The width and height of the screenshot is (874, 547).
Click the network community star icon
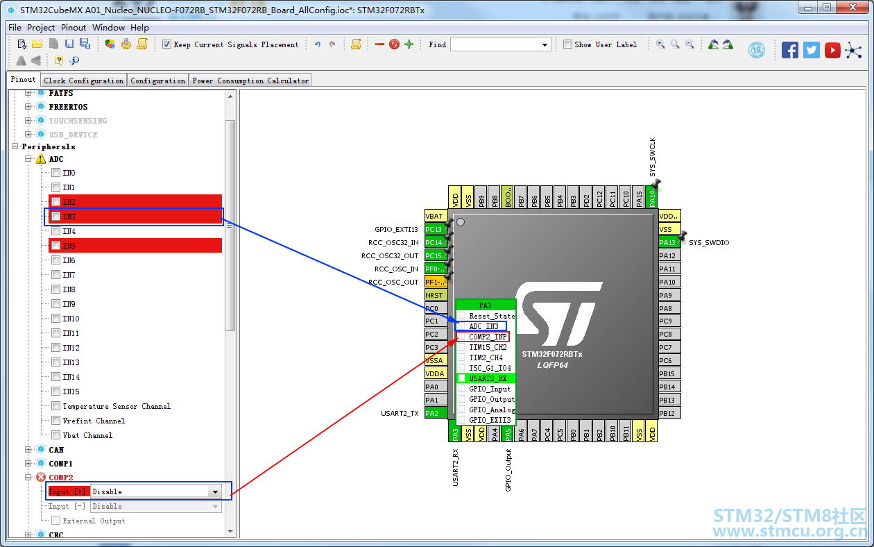pyautogui.click(x=852, y=50)
